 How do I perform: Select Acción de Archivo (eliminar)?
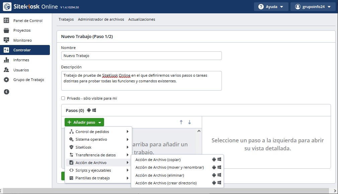click(x=160, y=175)
